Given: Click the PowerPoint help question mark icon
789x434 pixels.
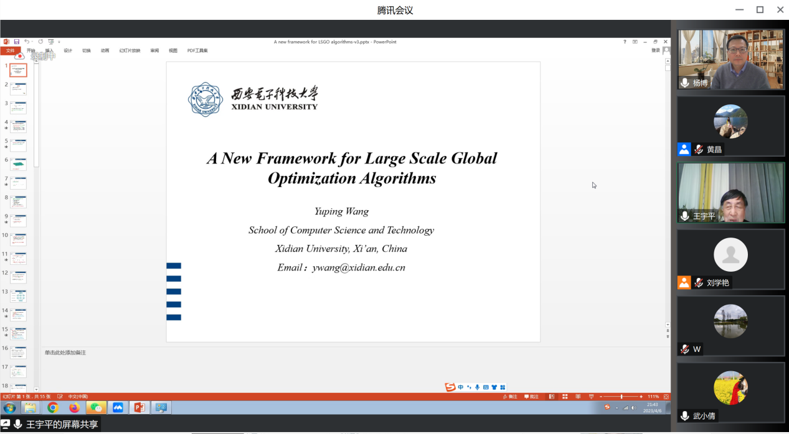Looking at the screenshot, I should (x=625, y=42).
